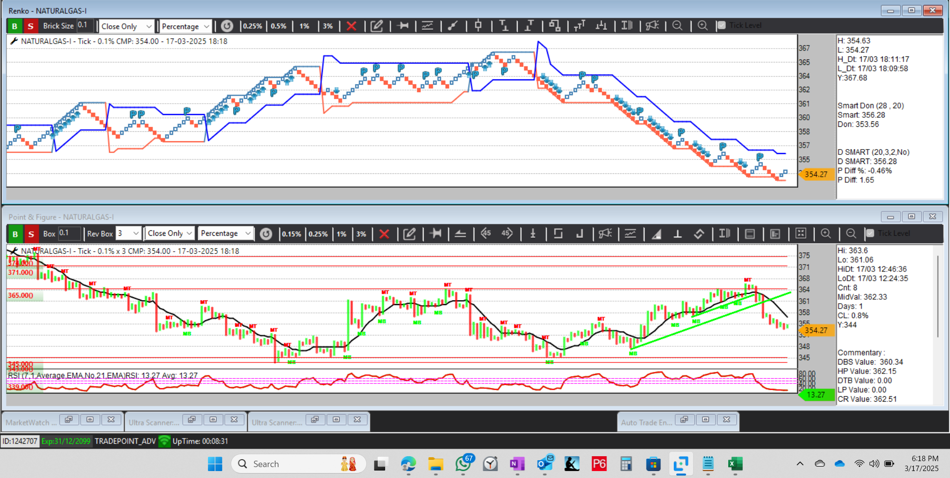Click the 365.000 price level label
The width and height of the screenshot is (950, 478).
pos(21,295)
